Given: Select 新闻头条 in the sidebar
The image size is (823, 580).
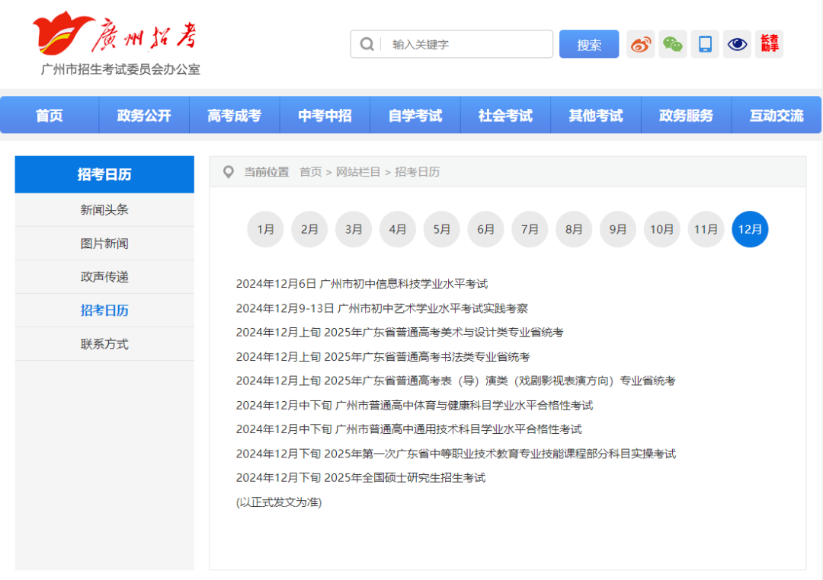Looking at the screenshot, I should (x=104, y=210).
